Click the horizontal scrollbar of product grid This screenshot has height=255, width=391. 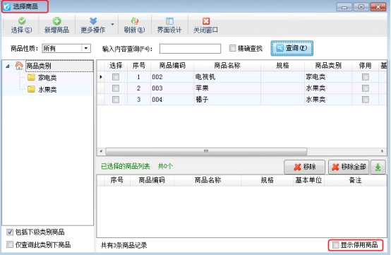tap(206, 151)
